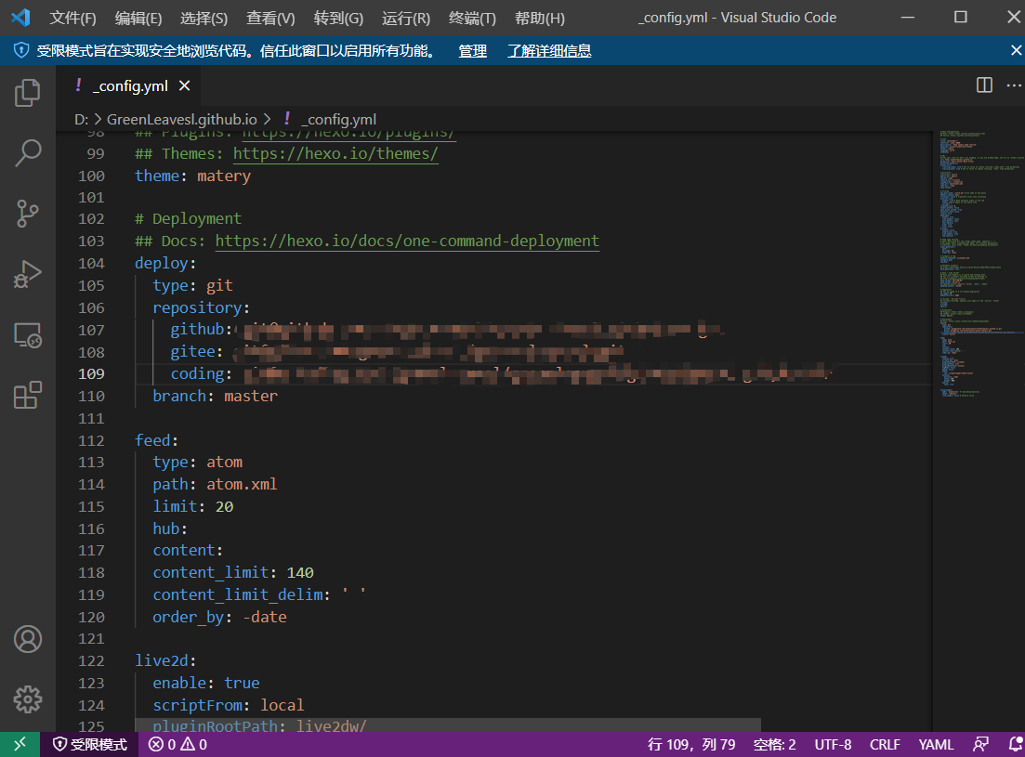Select language mode YAML in status bar
The height and width of the screenshot is (757, 1025).
(936, 745)
